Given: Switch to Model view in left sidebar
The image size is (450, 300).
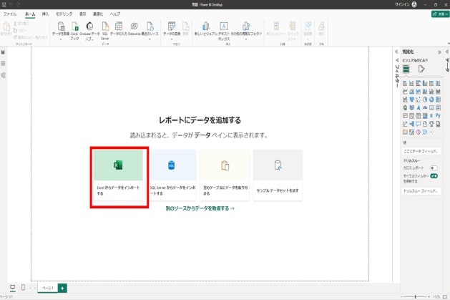Looking at the screenshot, I should point(3,75).
